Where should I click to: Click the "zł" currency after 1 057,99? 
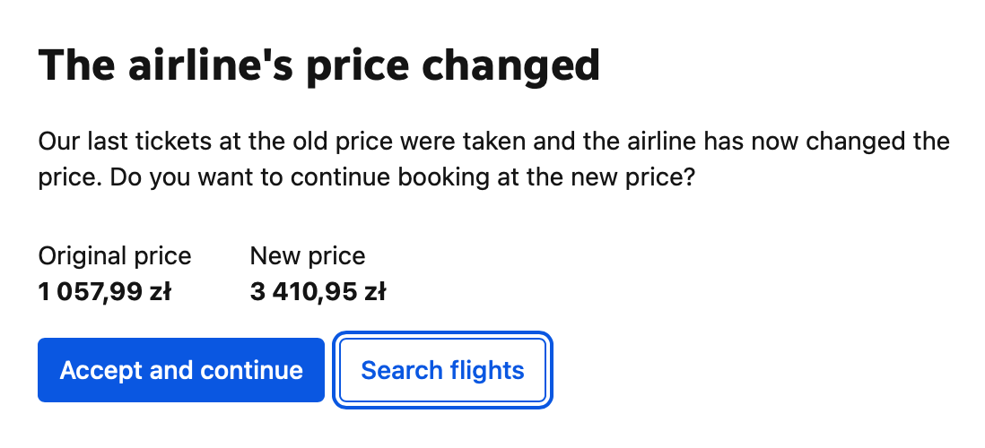pos(161,292)
